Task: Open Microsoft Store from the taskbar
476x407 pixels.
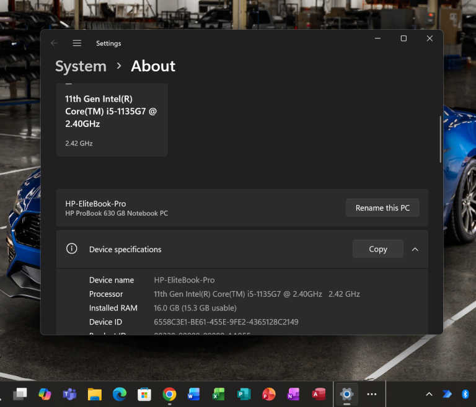Action: [x=144, y=394]
